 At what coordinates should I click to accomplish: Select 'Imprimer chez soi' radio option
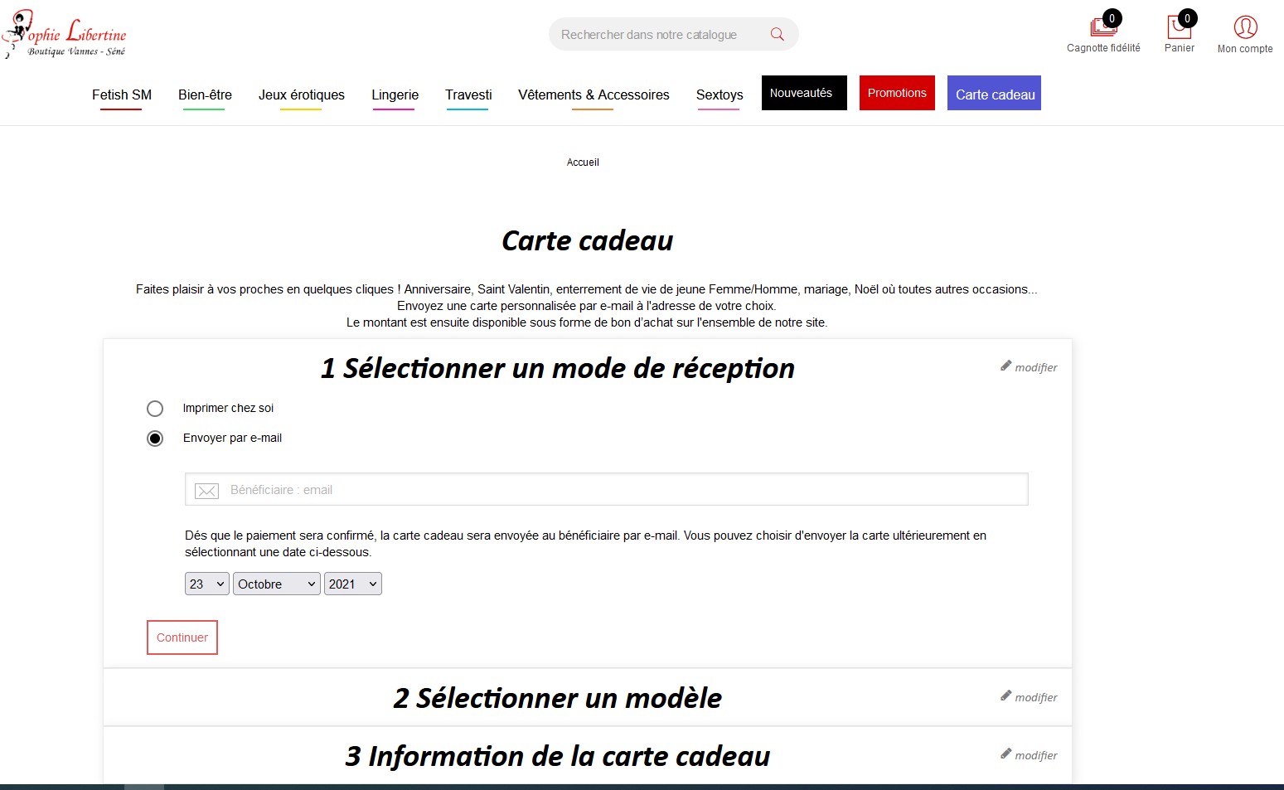tap(155, 409)
